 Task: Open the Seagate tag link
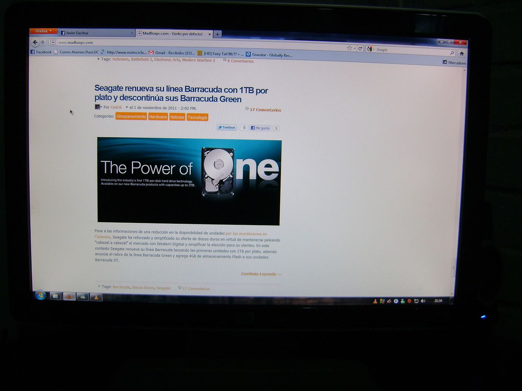click(x=163, y=288)
